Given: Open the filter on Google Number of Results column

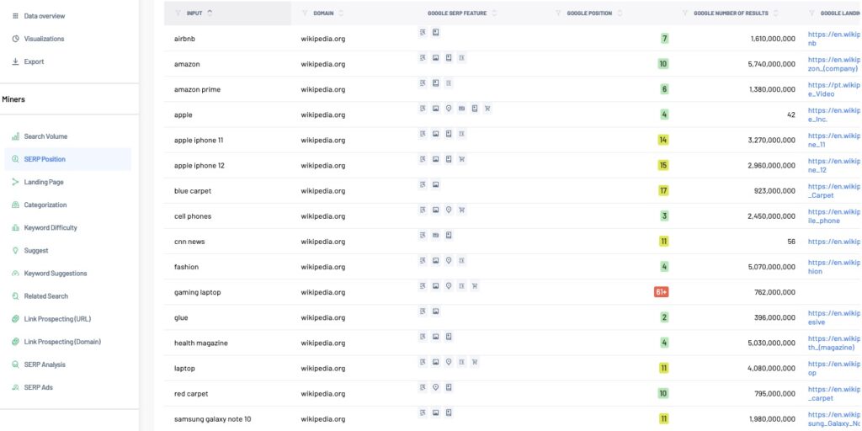Looking at the screenshot, I should point(685,13).
